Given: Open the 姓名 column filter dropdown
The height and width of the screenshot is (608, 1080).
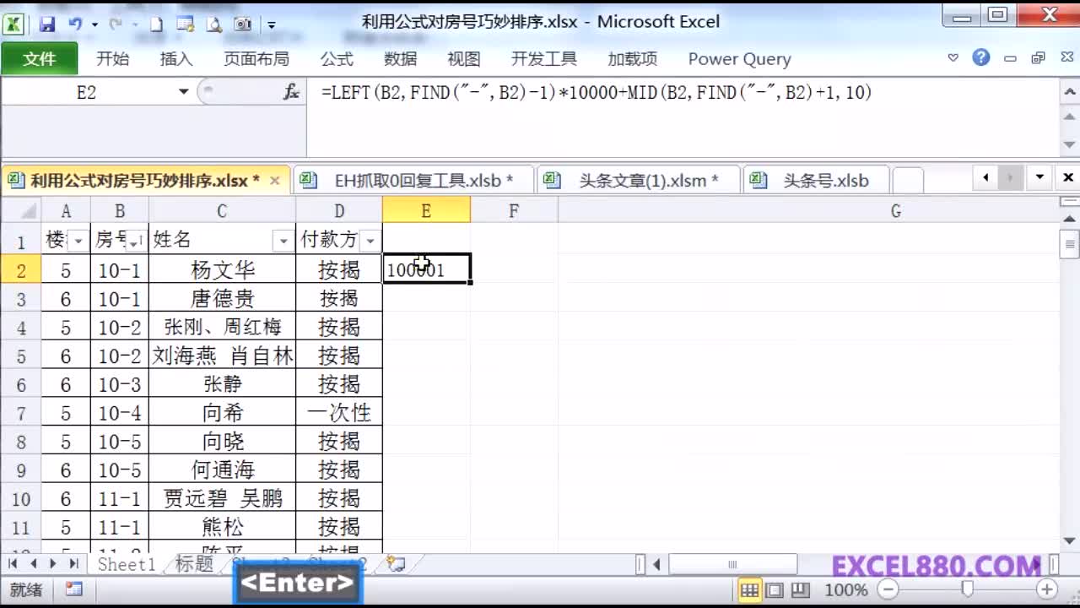Looking at the screenshot, I should [x=283, y=240].
